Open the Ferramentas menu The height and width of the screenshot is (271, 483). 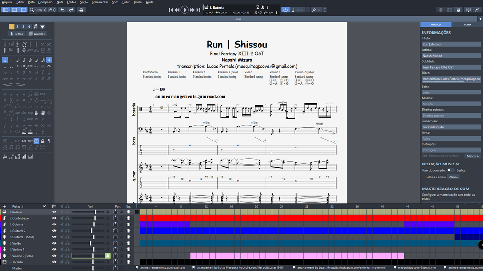click(100, 2)
